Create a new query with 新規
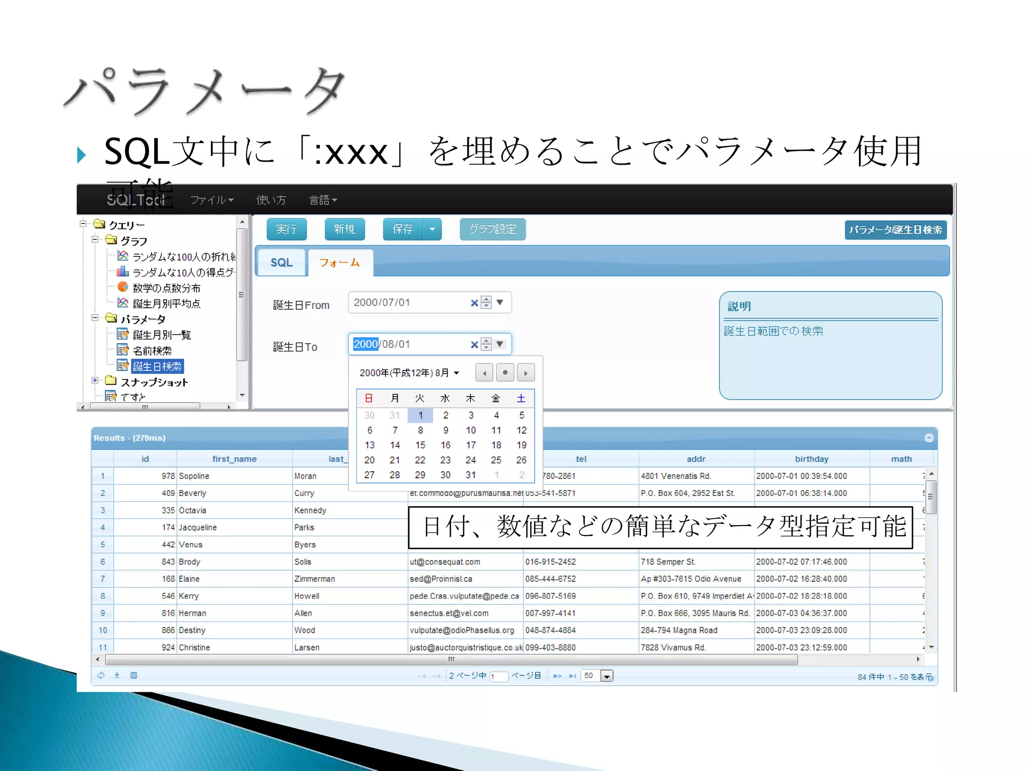The image size is (1028, 771). (x=344, y=229)
